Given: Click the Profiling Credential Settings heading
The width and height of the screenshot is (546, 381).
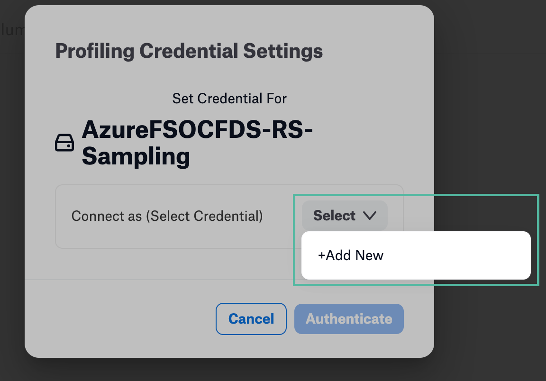Looking at the screenshot, I should coord(189,51).
